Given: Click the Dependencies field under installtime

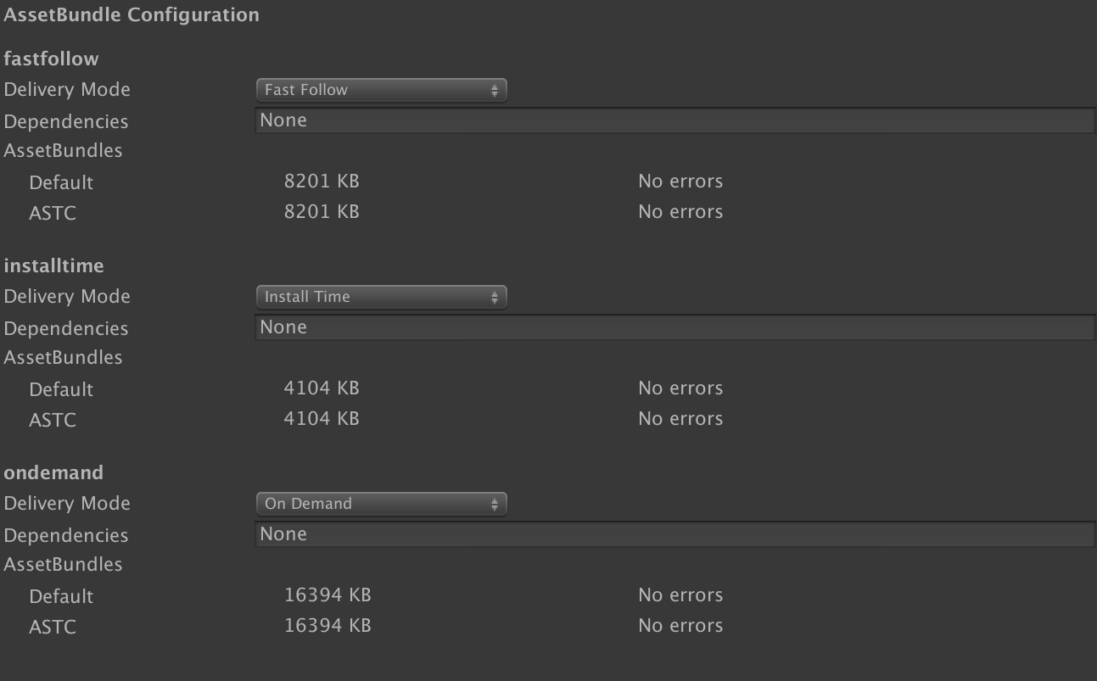Looking at the screenshot, I should click(674, 327).
